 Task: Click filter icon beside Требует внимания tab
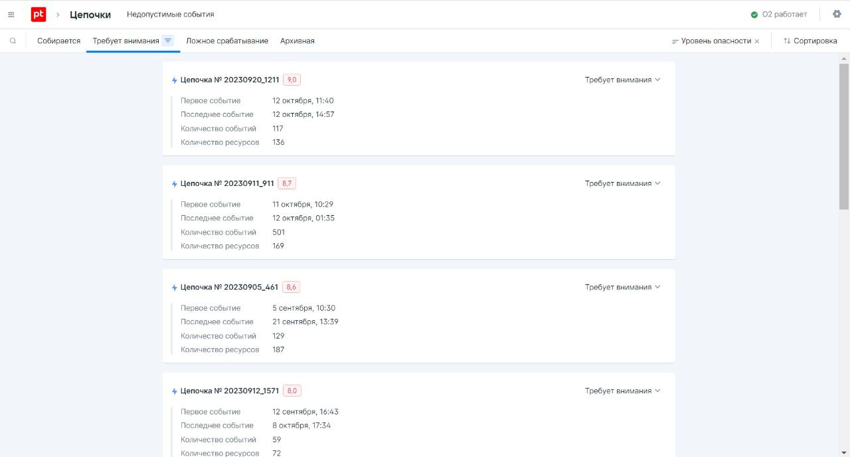pos(168,41)
